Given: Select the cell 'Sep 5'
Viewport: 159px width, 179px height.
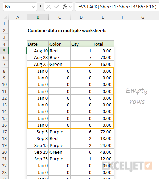Looking at the screenshot, I should [38, 132].
